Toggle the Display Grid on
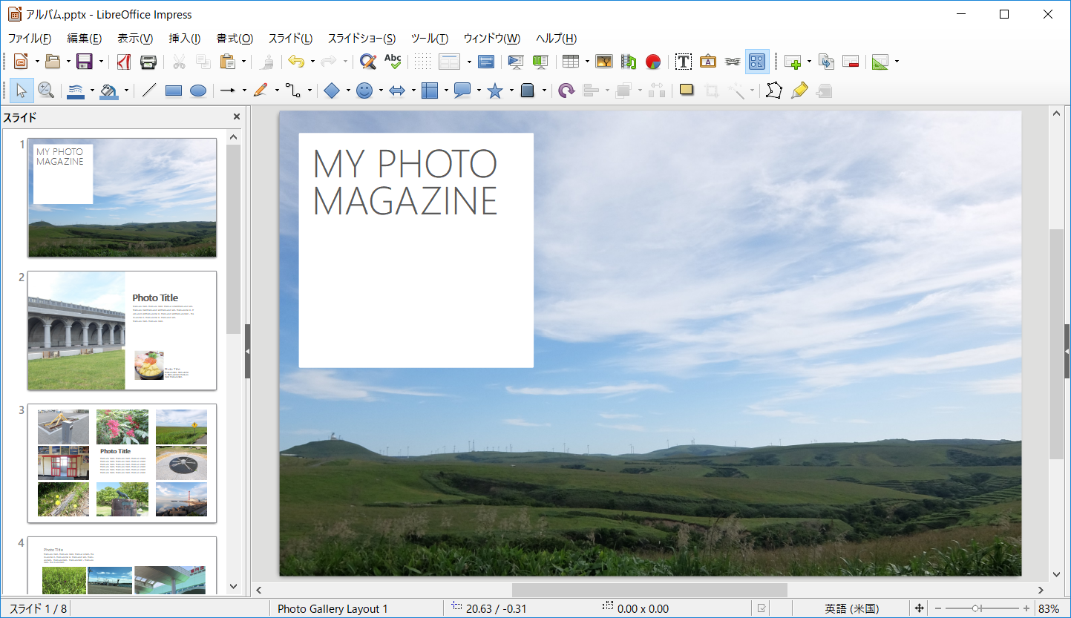 [x=422, y=62]
